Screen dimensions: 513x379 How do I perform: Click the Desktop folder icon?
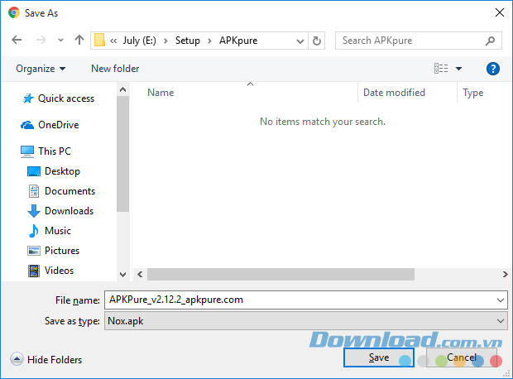[x=34, y=171]
